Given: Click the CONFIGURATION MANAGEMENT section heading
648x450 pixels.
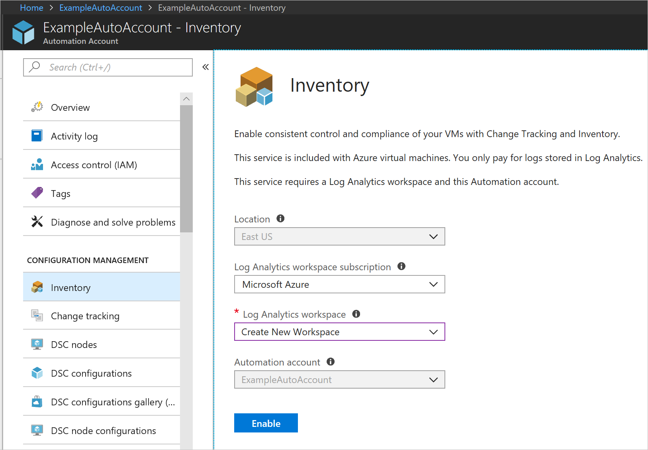Looking at the screenshot, I should tap(88, 260).
